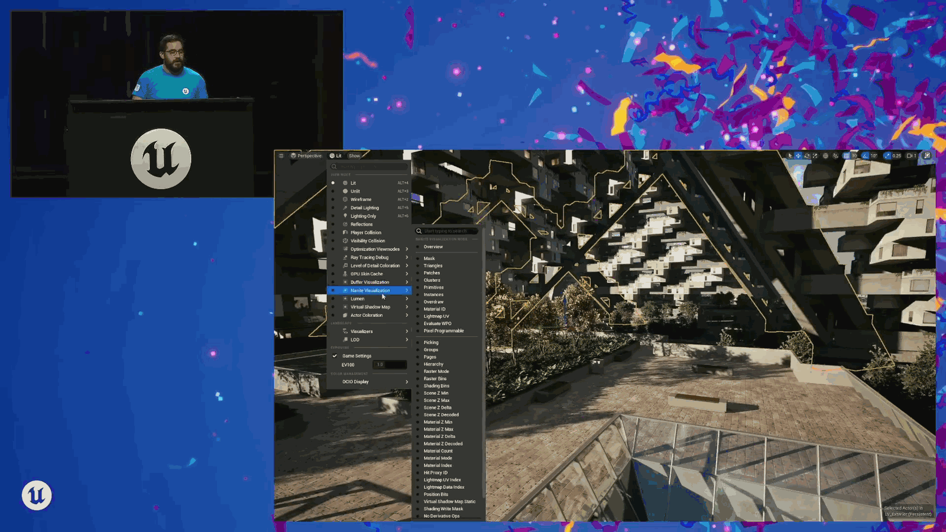Open surface snapping options

[x=835, y=156]
